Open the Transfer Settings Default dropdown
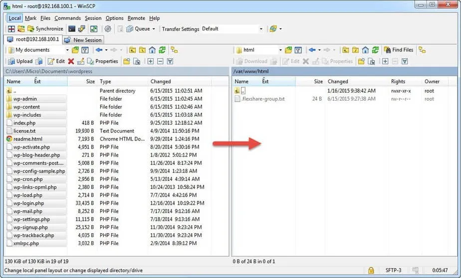 260,29
